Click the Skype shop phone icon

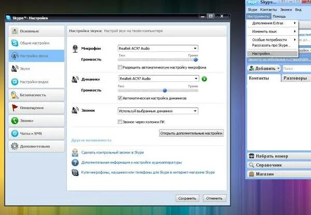click(75, 173)
